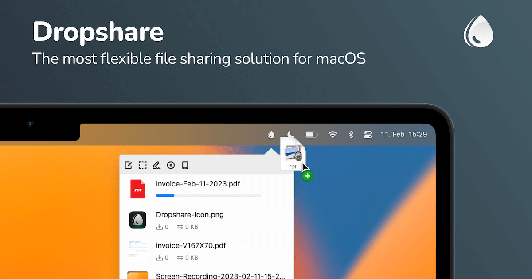Click the red PDF icon for Invoice-Feb-11-2023.pdf

tap(137, 189)
